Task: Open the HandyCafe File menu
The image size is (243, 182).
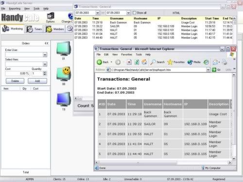Action: tap(3, 9)
